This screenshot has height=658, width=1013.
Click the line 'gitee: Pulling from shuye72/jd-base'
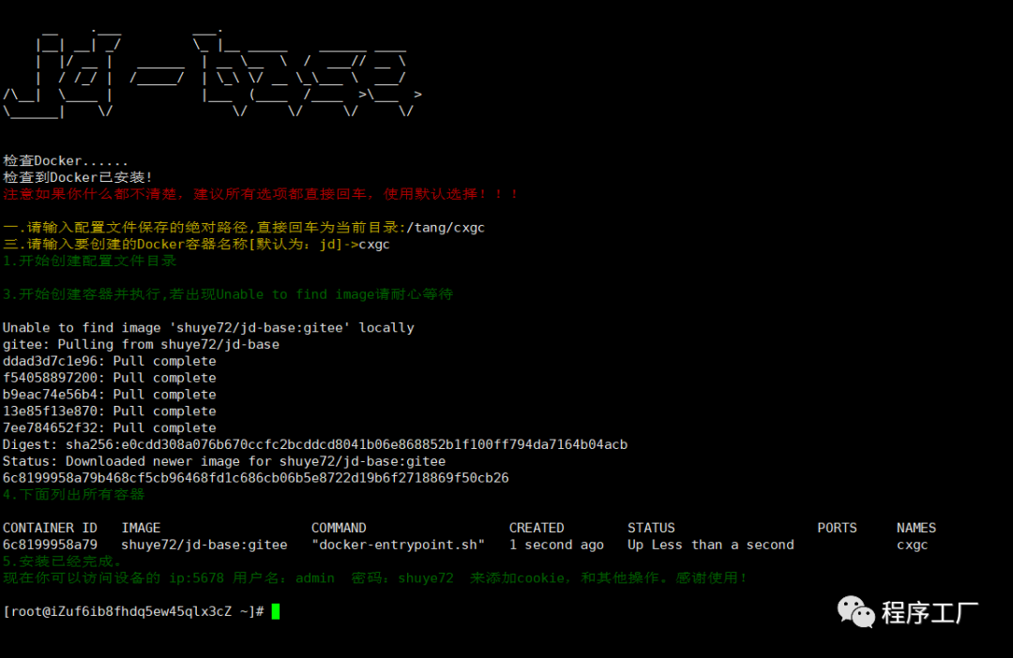point(141,345)
